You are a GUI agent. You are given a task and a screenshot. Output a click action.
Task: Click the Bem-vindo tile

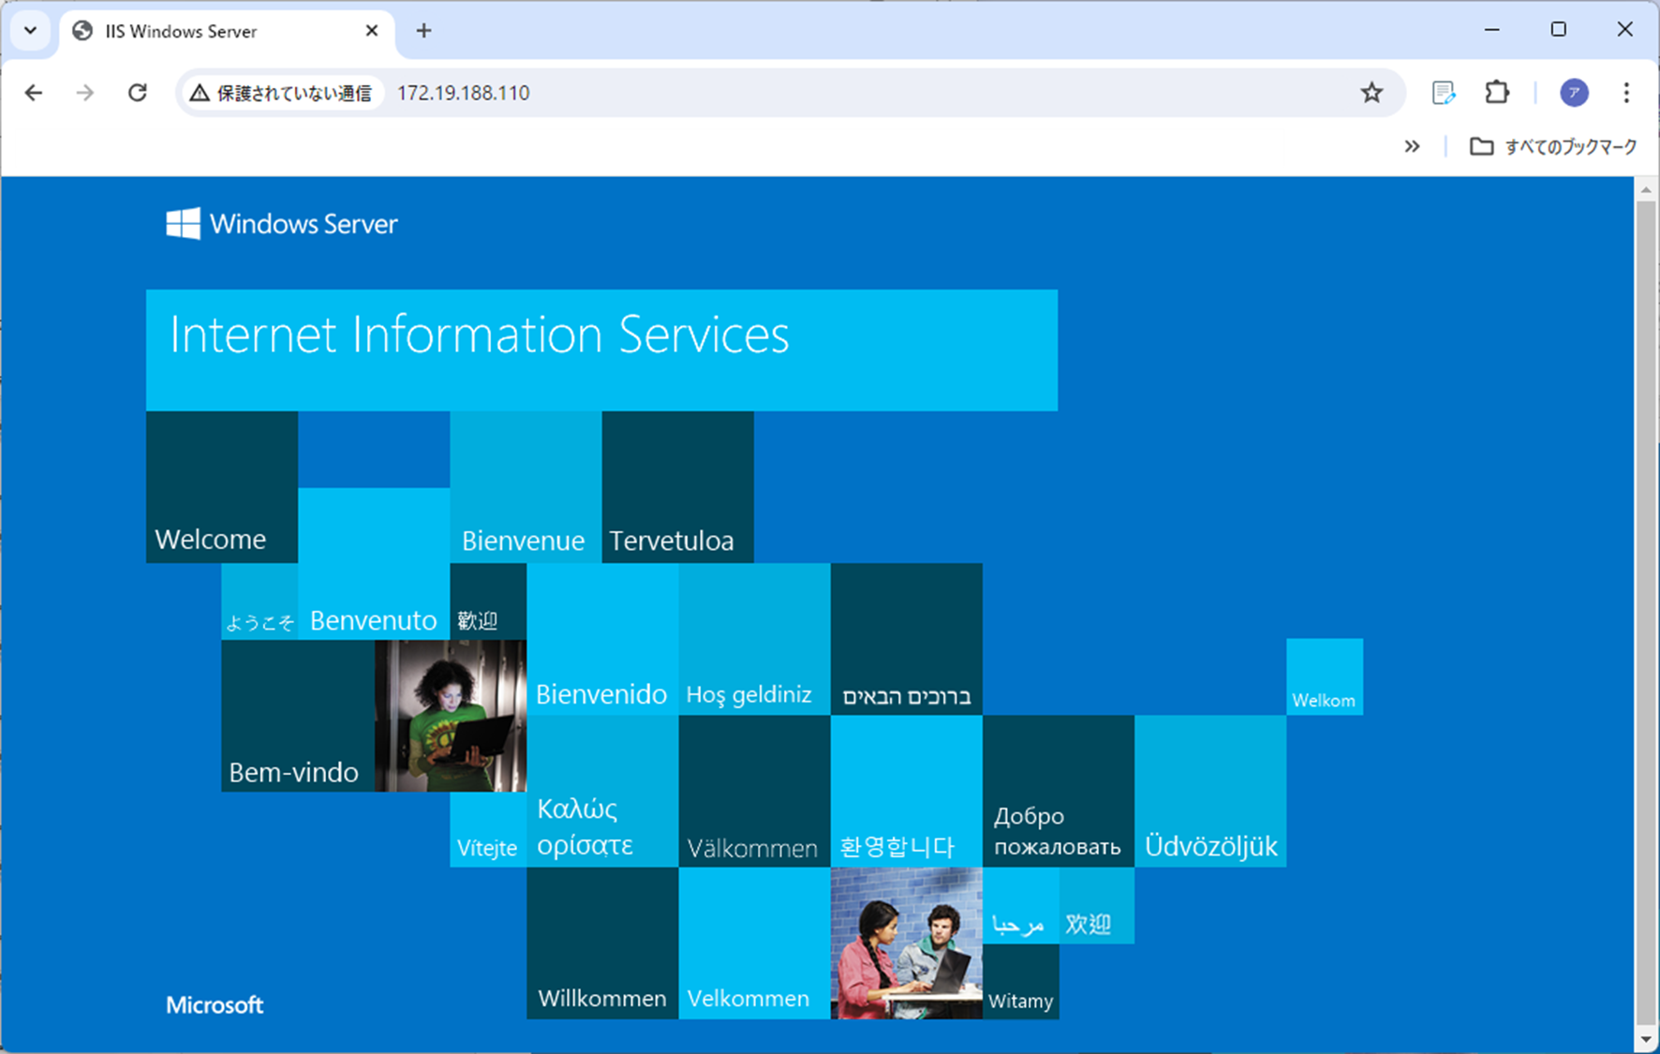pos(298,716)
